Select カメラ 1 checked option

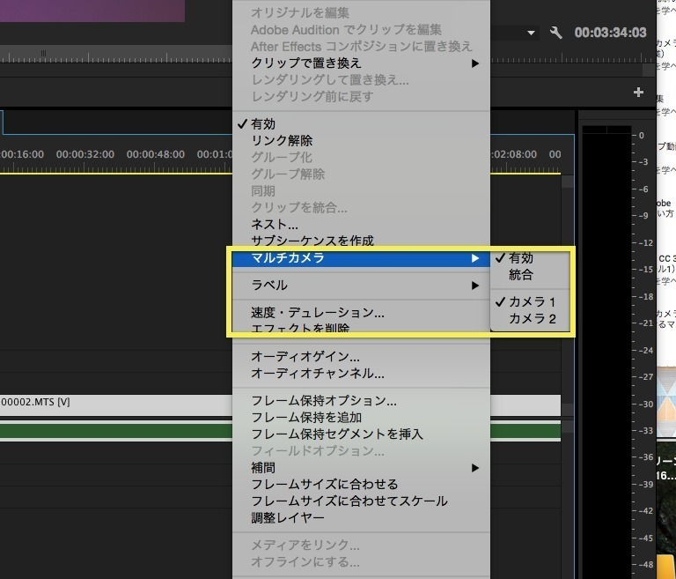click(x=530, y=301)
